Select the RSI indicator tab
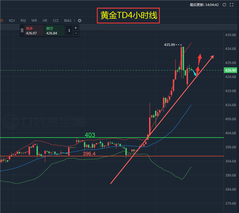This screenshot has width=239, height=213. pyautogui.click(x=23, y=21)
